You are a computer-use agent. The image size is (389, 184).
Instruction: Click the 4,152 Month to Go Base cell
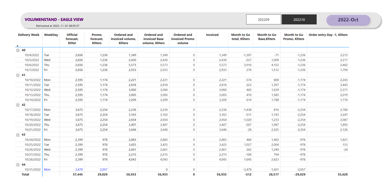[275, 65]
